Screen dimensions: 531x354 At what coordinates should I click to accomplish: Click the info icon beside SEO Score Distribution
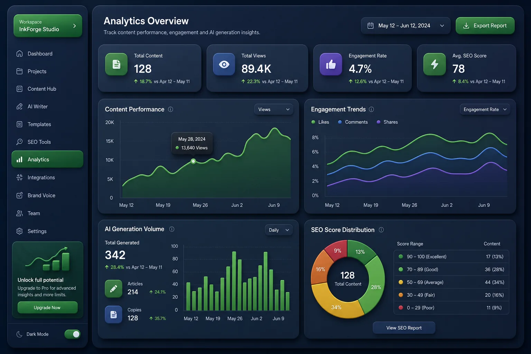(381, 230)
